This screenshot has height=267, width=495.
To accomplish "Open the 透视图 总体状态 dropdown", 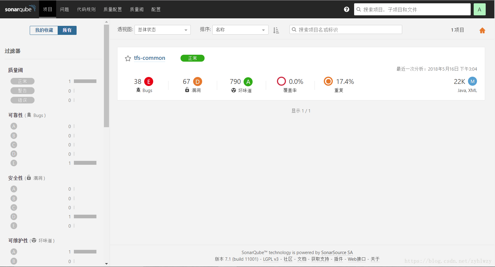I will (162, 29).
